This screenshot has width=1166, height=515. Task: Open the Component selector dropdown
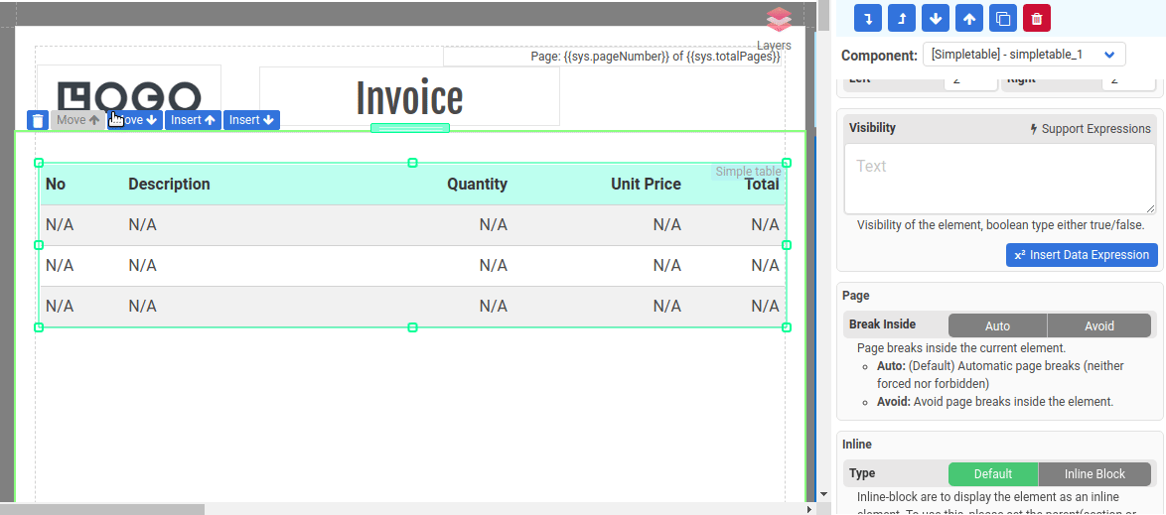[1023, 54]
